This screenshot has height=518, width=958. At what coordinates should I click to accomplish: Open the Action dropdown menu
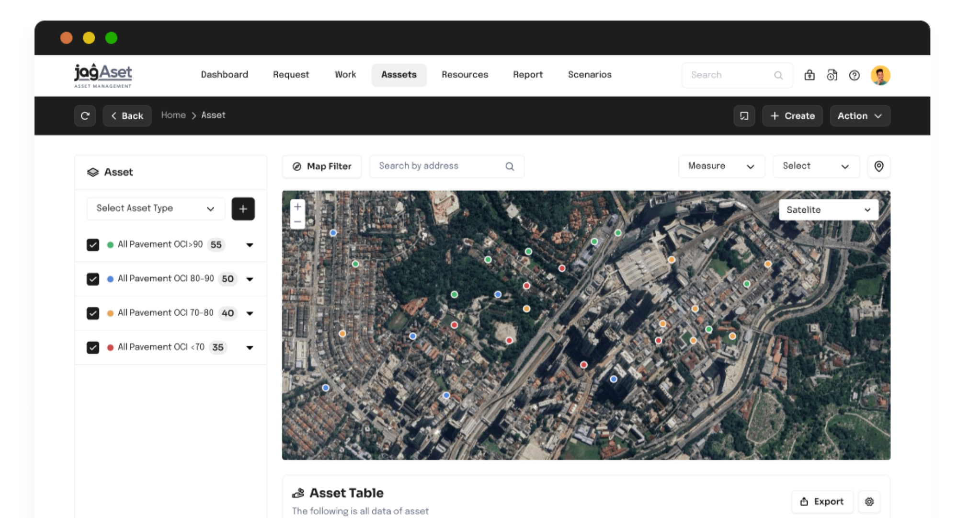pyautogui.click(x=860, y=116)
